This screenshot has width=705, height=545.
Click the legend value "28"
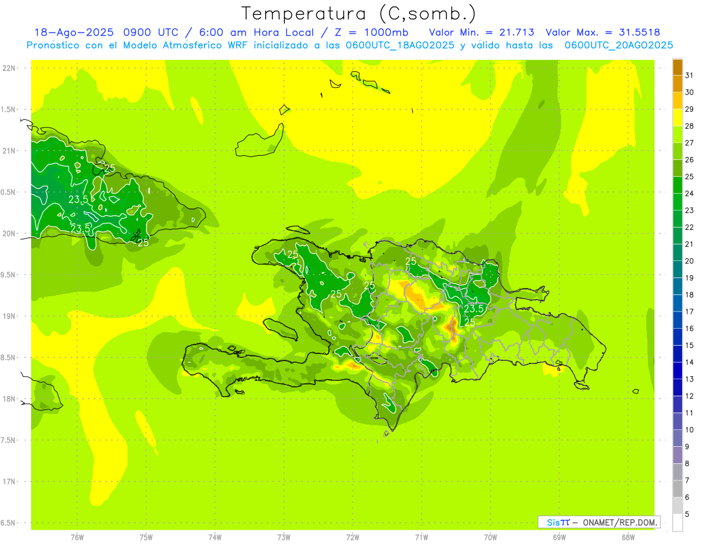point(690,126)
